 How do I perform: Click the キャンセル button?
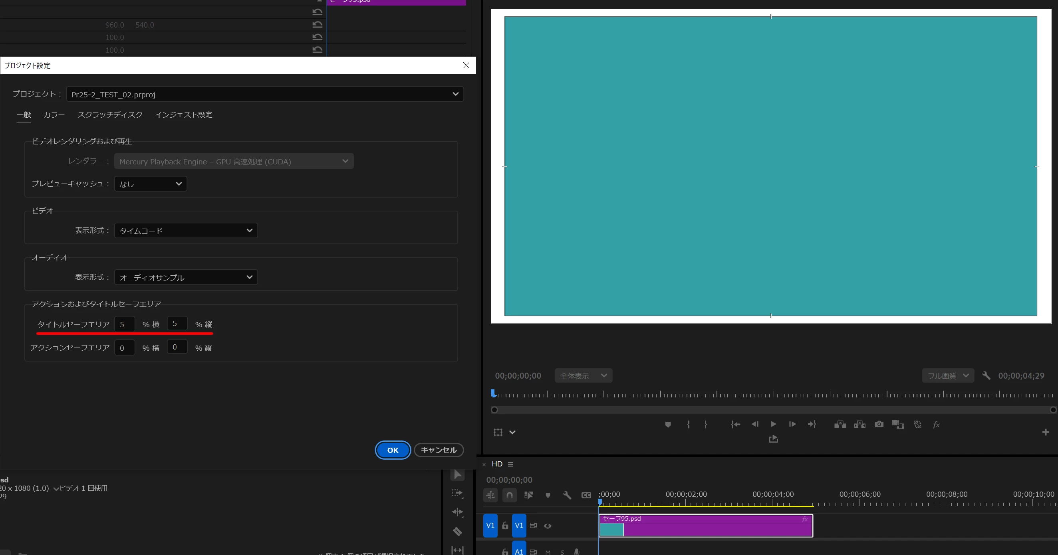pos(438,450)
